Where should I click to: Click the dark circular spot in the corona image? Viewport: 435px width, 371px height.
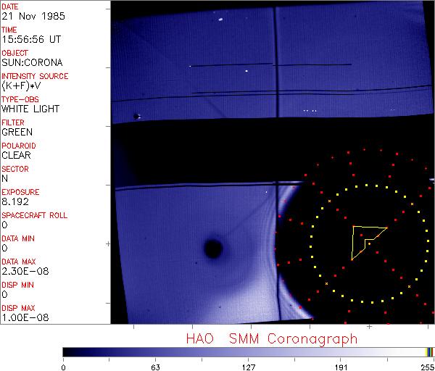tap(212, 249)
